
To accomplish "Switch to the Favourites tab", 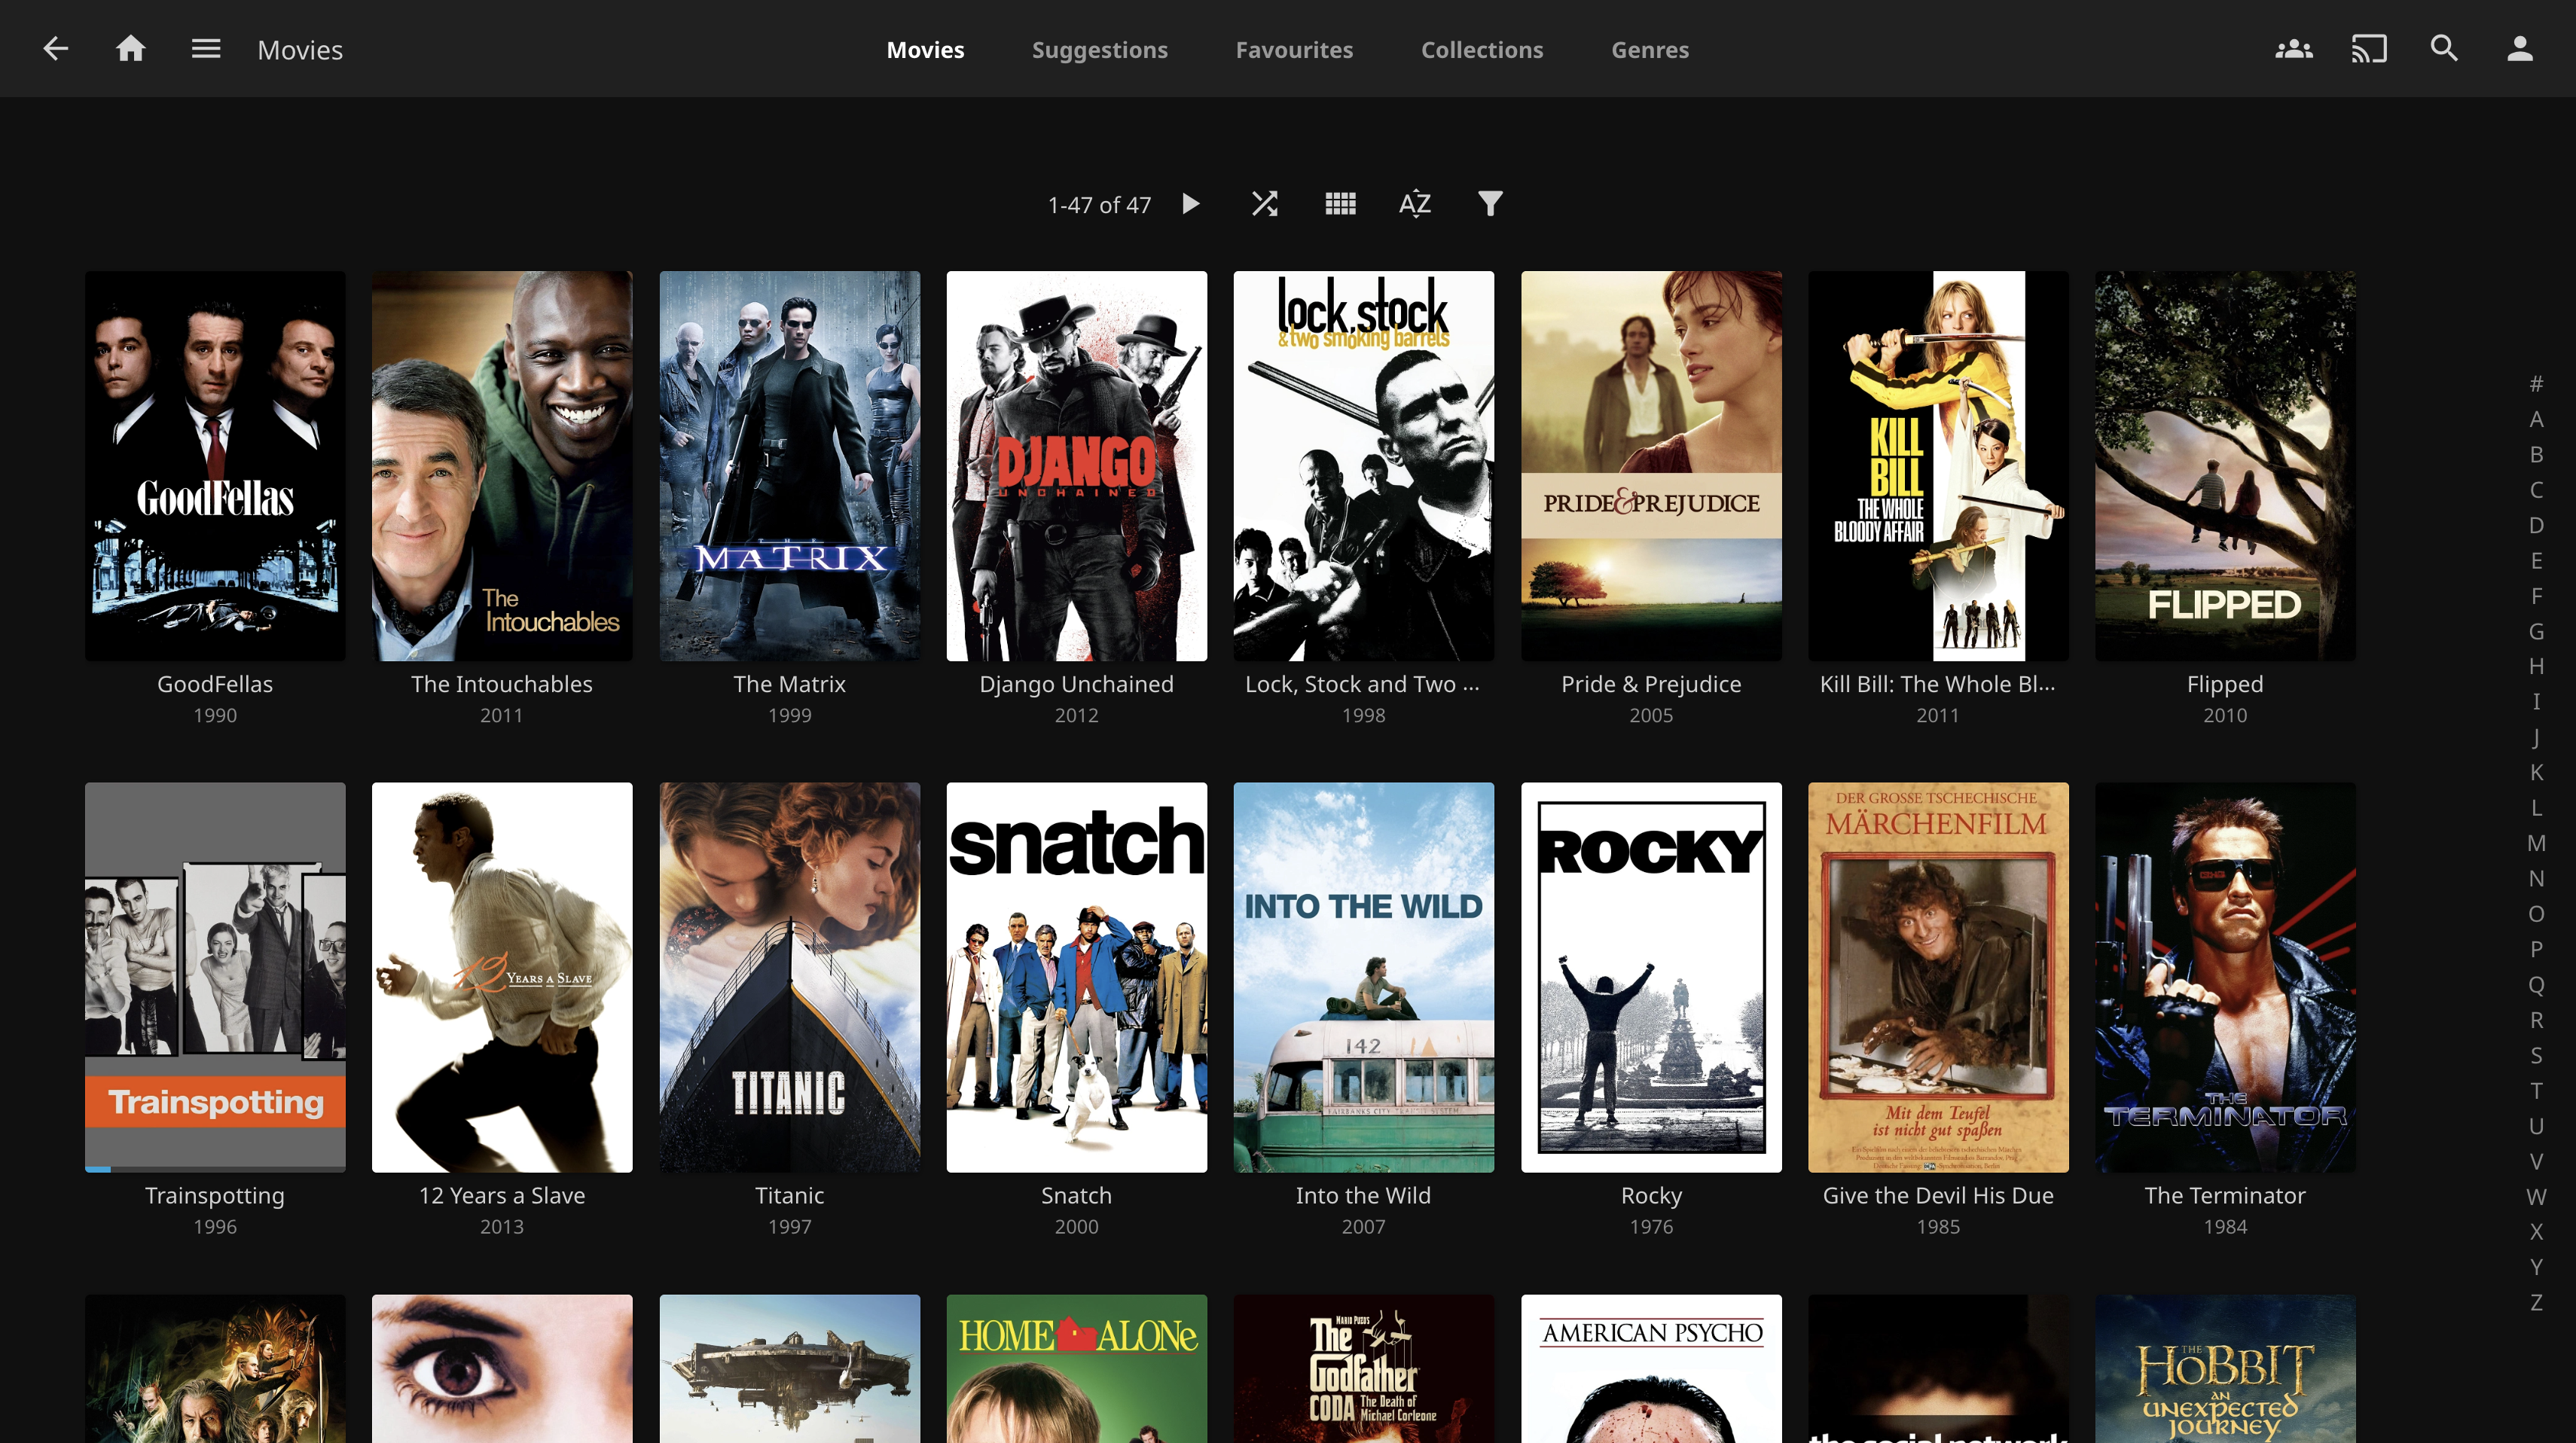I will (x=1294, y=49).
